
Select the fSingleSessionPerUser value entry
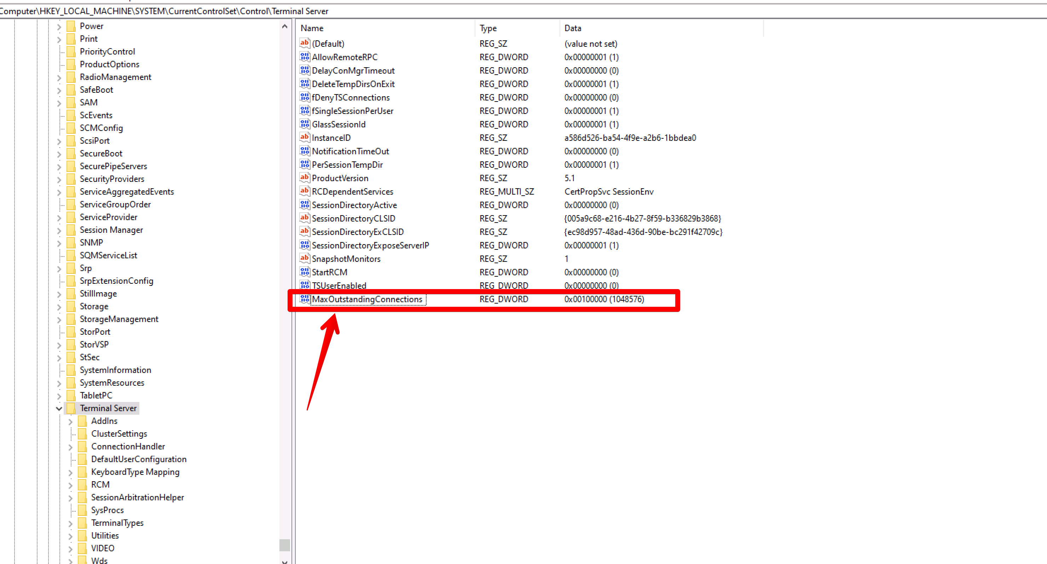(x=352, y=111)
